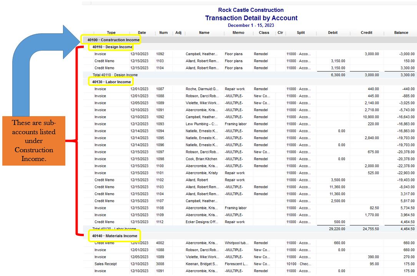Click the 95.00 credit amount

374,264
